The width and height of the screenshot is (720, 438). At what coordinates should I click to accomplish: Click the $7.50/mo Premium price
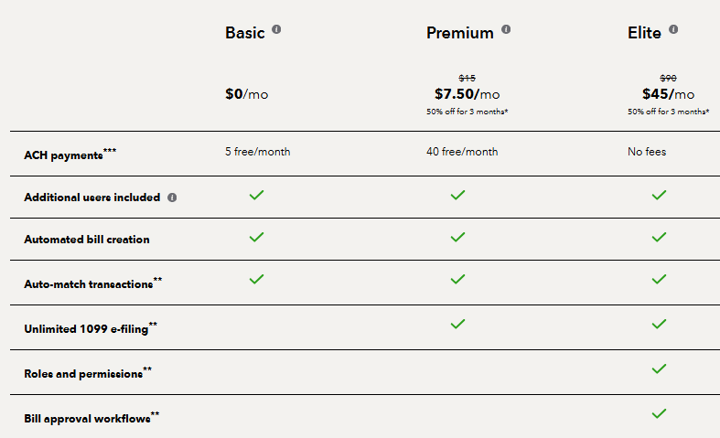pos(467,93)
